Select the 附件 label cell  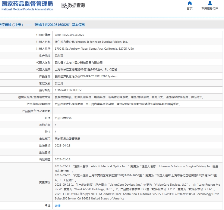(48, 118)
